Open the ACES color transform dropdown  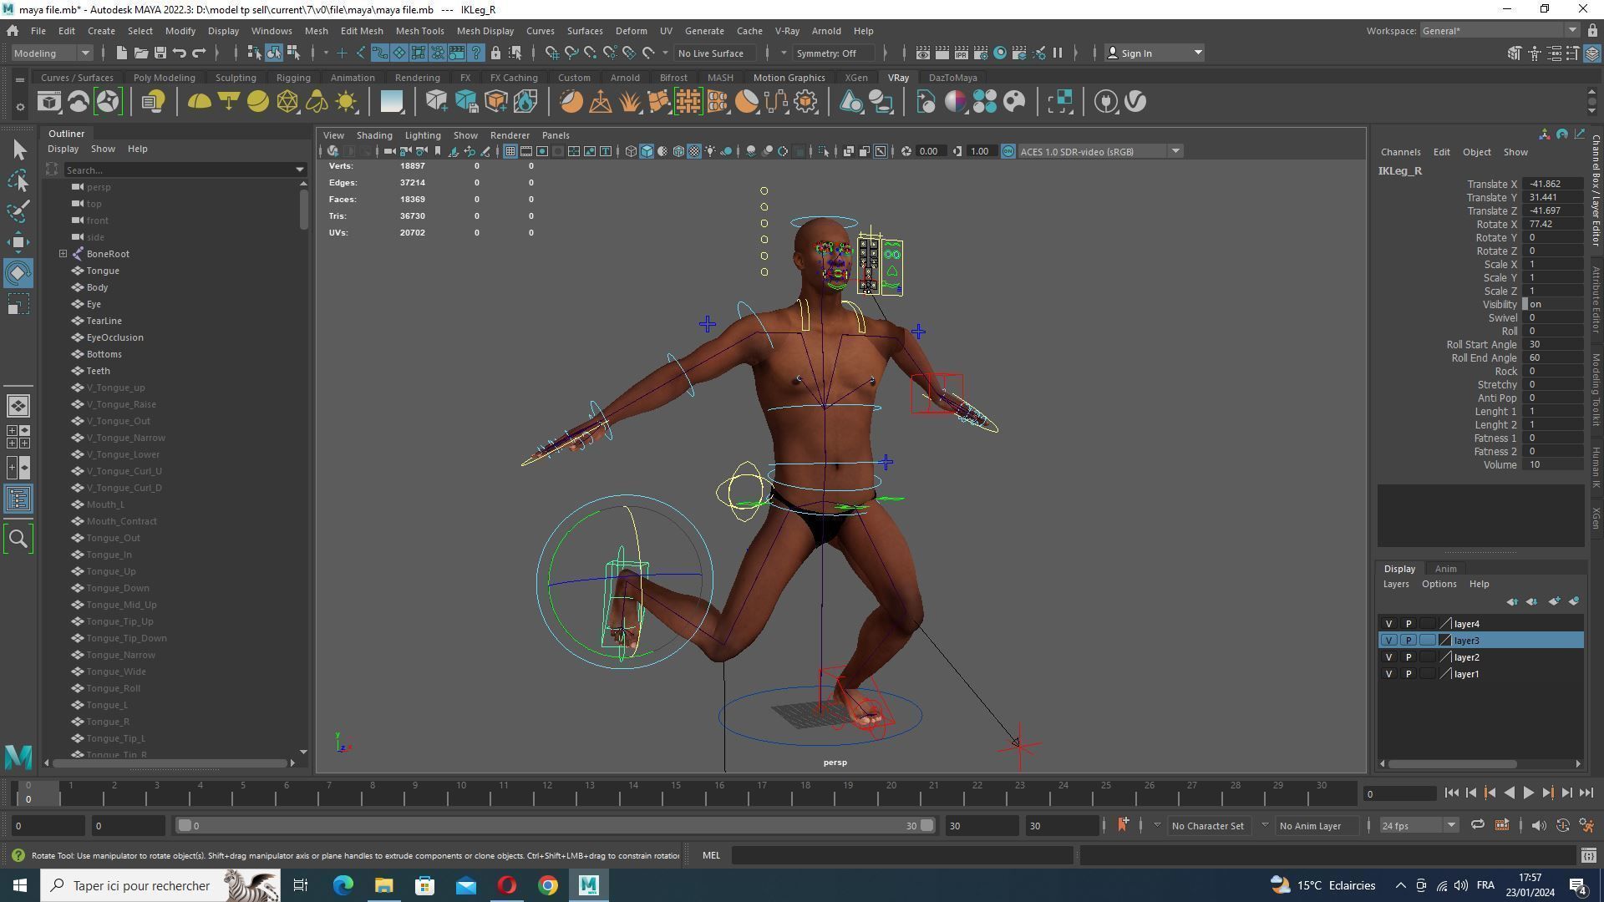pyautogui.click(x=1175, y=151)
